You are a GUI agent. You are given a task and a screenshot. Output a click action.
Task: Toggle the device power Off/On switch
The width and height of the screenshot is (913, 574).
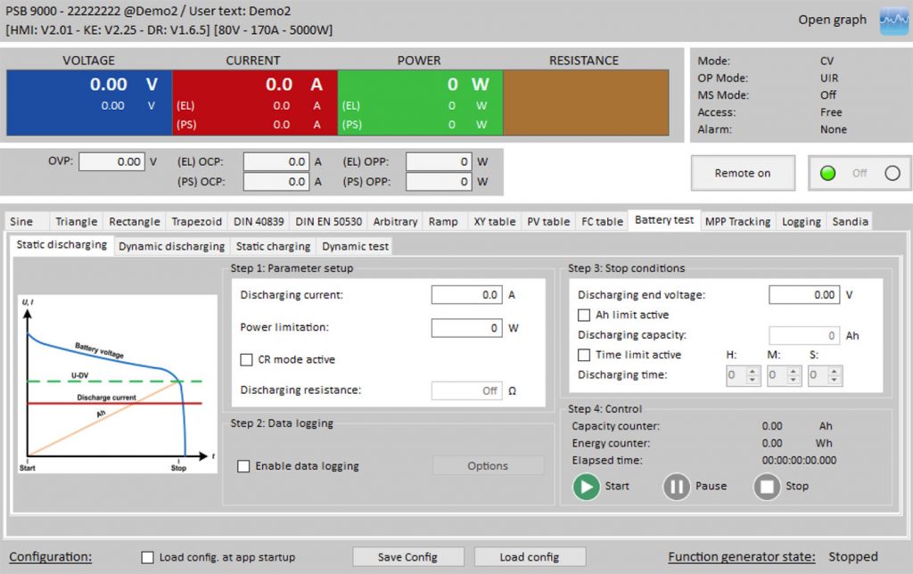pos(859,173)
